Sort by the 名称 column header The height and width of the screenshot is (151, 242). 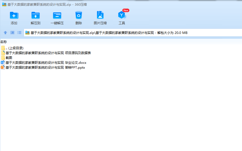click(4, 42)
